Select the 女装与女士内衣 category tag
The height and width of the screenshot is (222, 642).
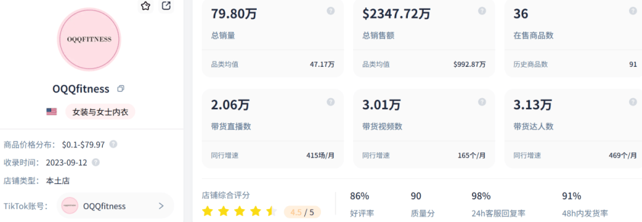click(x=100, y=112)
